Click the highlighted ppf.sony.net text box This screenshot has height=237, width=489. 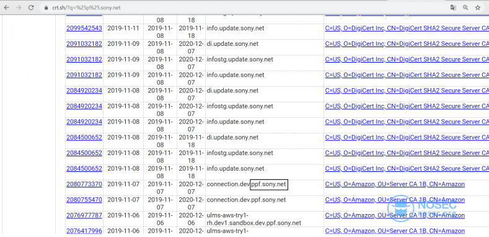[269, 184]
